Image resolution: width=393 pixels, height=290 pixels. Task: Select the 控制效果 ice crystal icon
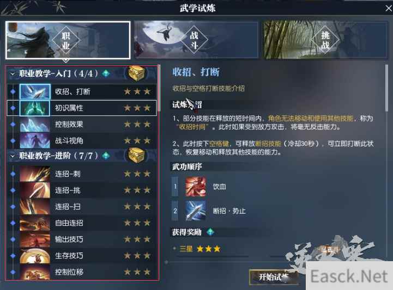point(35,125)
